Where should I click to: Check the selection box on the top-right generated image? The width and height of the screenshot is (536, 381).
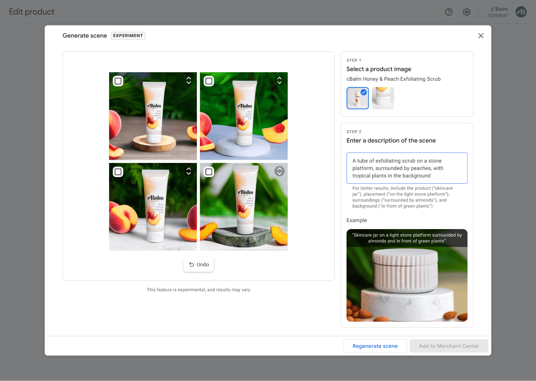[209, 80]
